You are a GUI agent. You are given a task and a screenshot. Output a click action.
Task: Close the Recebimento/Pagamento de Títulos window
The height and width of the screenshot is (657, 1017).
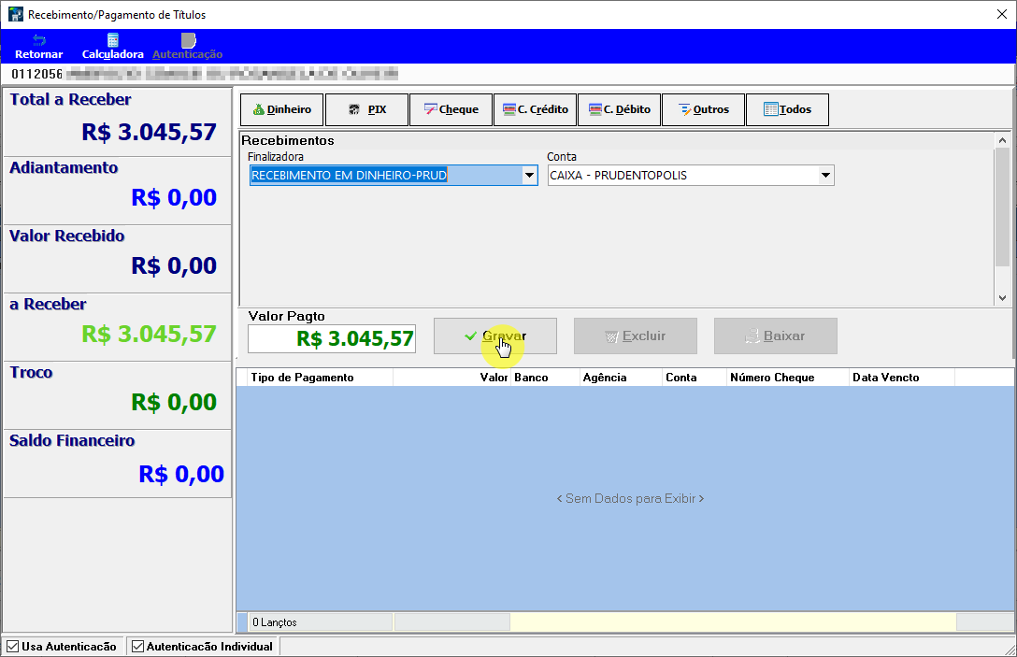[x=1001, y=14]
